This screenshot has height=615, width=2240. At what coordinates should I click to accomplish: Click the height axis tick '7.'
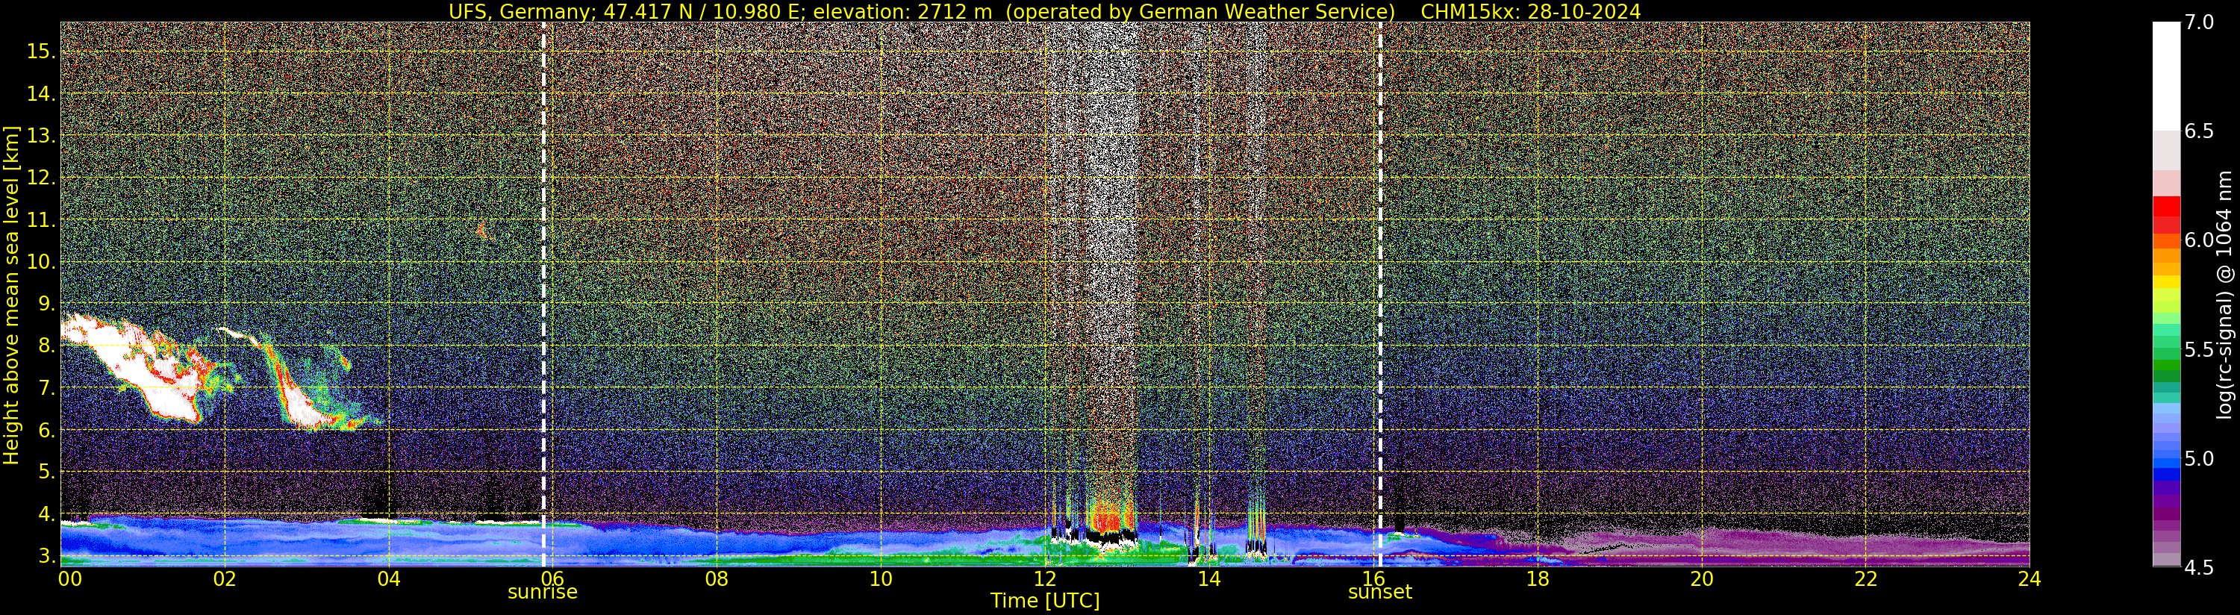[x=46, y=388]
